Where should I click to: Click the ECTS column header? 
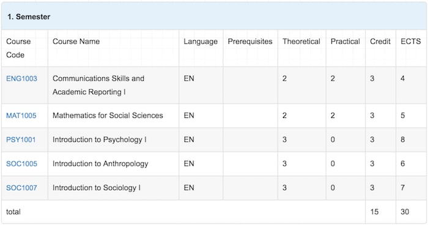(x=411, y=42)
